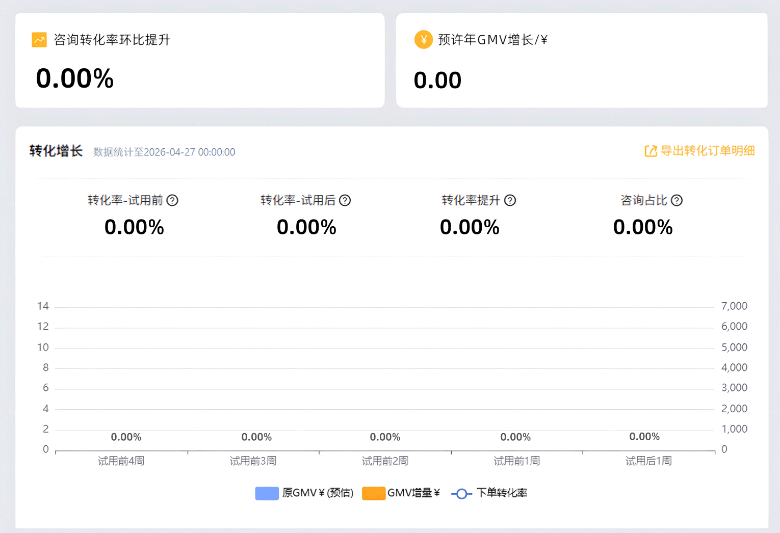Click the export icon next to 导出转化订单明细
This screenshot has width=780, height=533.
(x=651, y=151)
